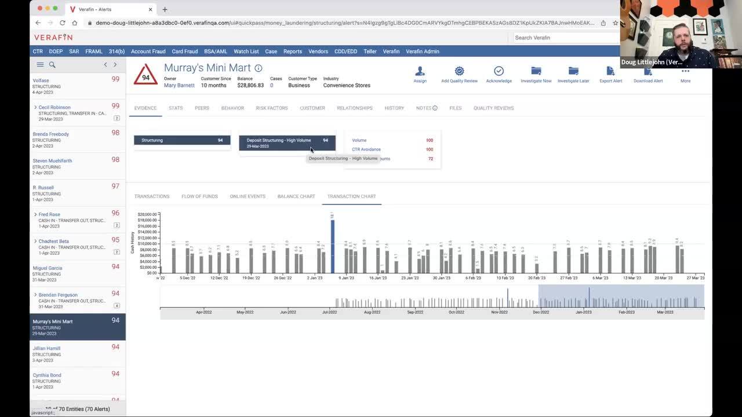Click the highlighted range in timeline overview
Screen dimensions: 742x417
[620, 296]
